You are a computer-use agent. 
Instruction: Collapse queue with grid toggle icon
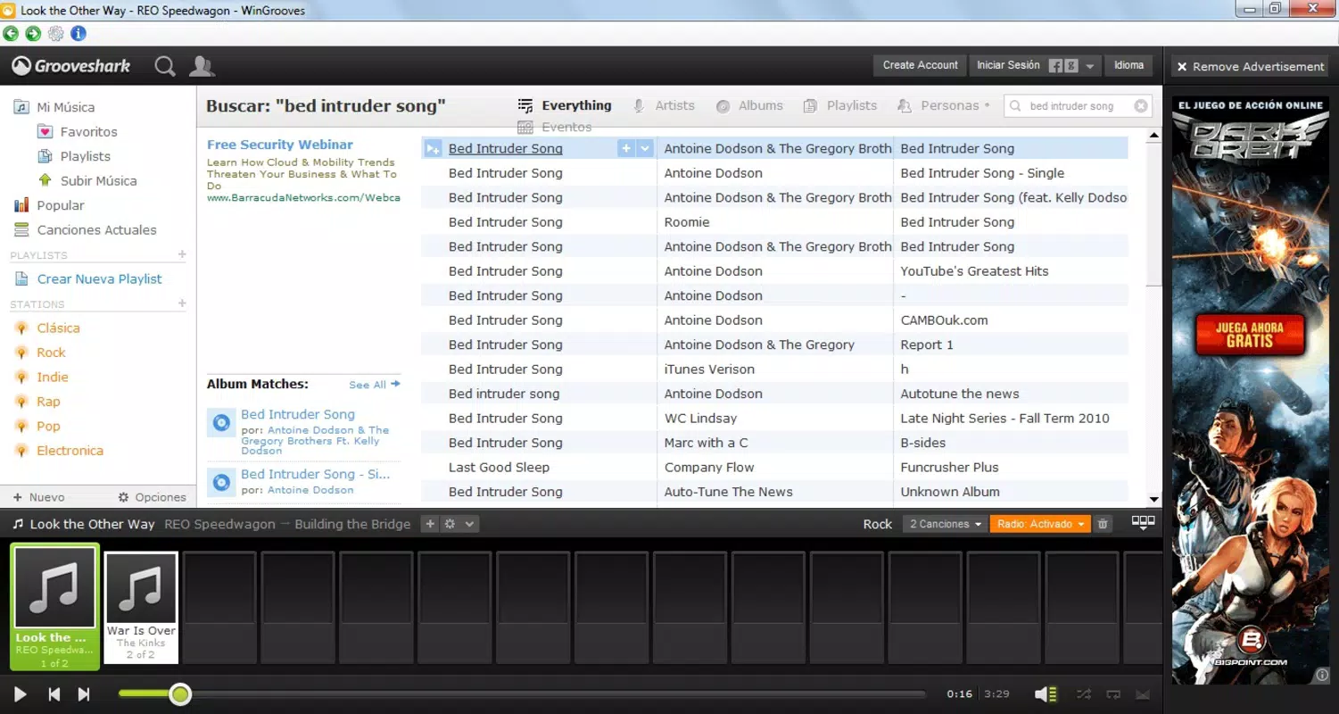[x=1143, y=523]
